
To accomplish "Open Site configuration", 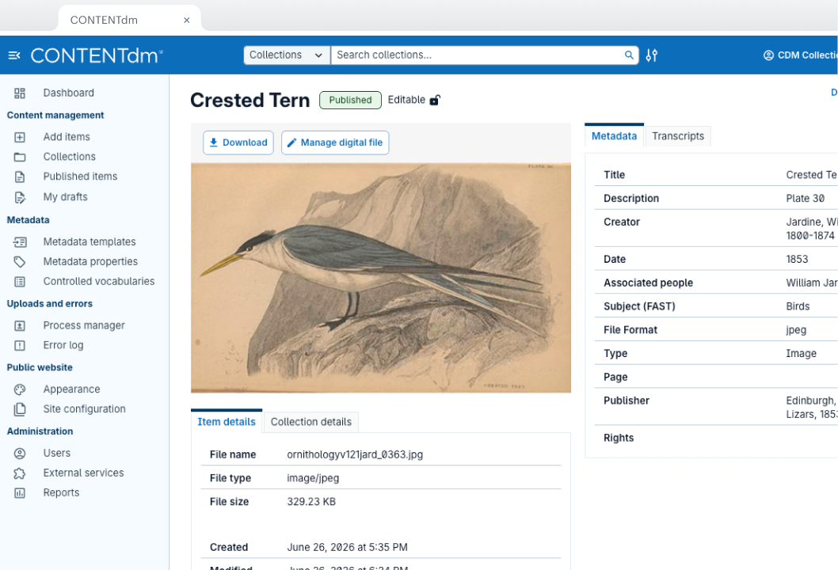I will coord(85,409).
